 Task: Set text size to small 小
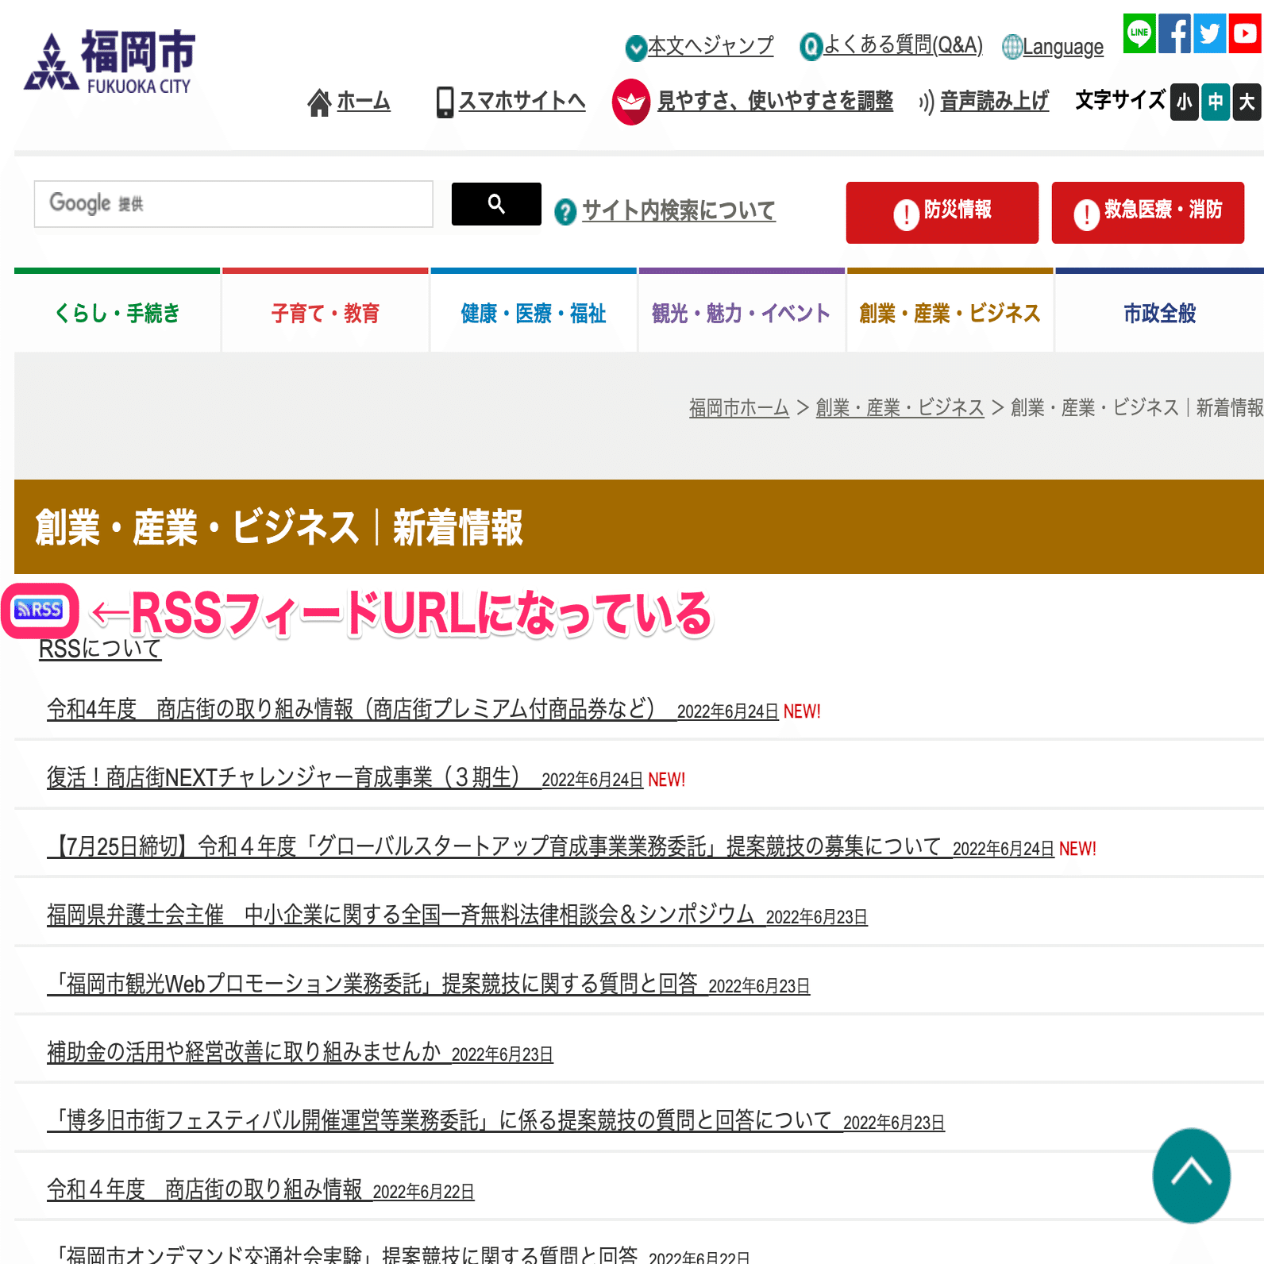coord(1184,102)
